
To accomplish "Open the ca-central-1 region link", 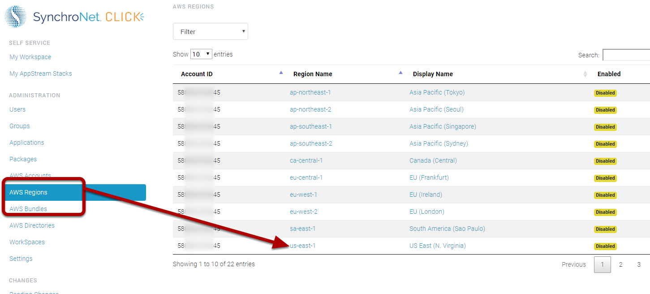I will (x=306, y=160).
